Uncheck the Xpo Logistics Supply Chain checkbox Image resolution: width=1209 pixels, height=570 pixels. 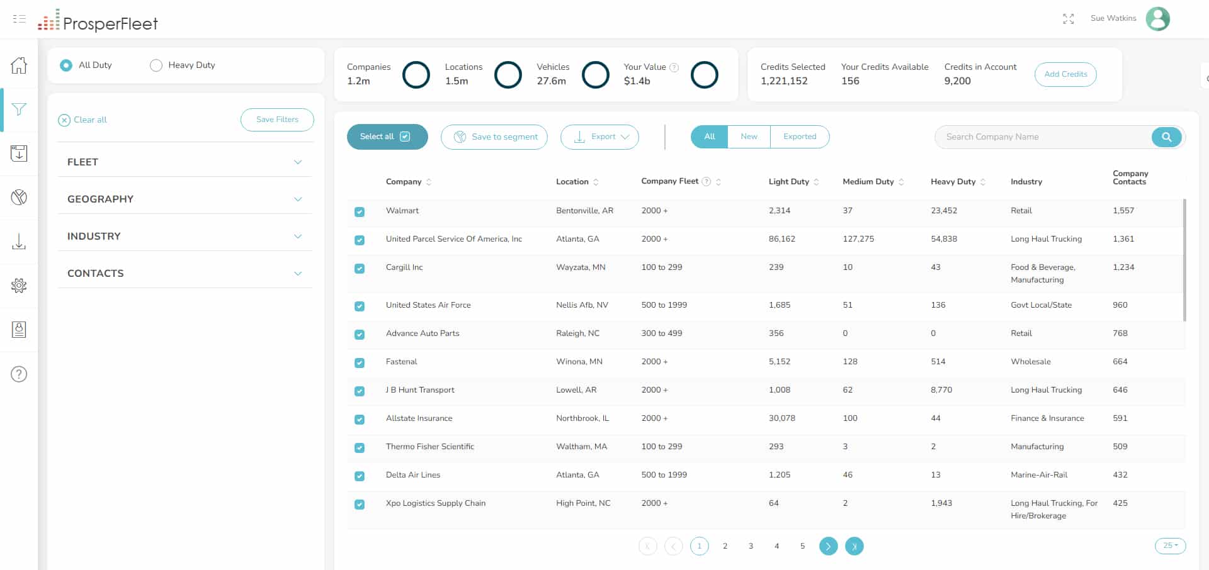tap(360, 505)
